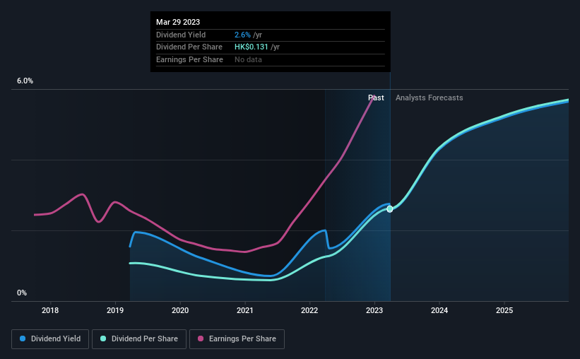The height and width of the screenshot is (359, 580).
Task: Click 'Earnings Per Share' row label in tooltip
Action: pos(189,59)
